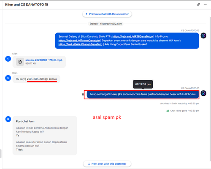211x169 pixels.
Task: Click the hash icon beside the agent reply
Action: coord(83,94)
